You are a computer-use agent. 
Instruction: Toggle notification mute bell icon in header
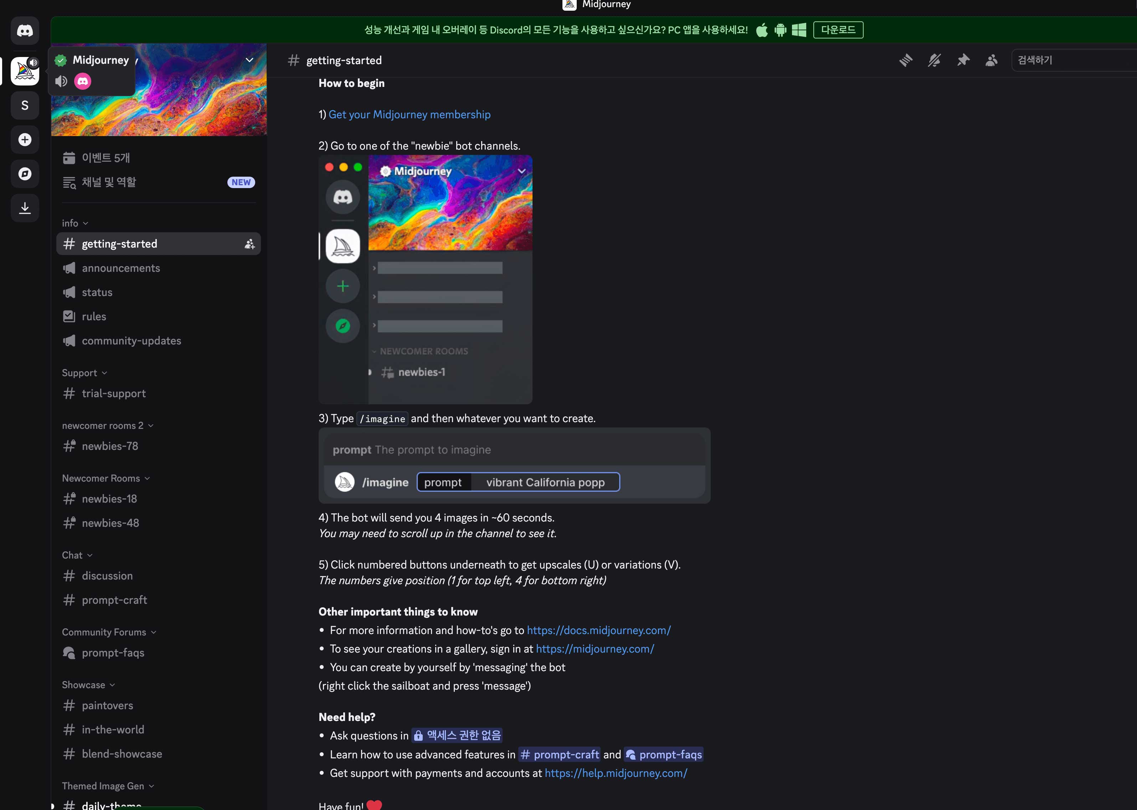point(934,60)
